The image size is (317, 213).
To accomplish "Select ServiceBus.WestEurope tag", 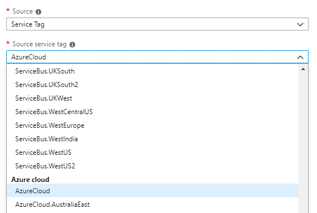I will pyautogui.click(x=153, y=125).
